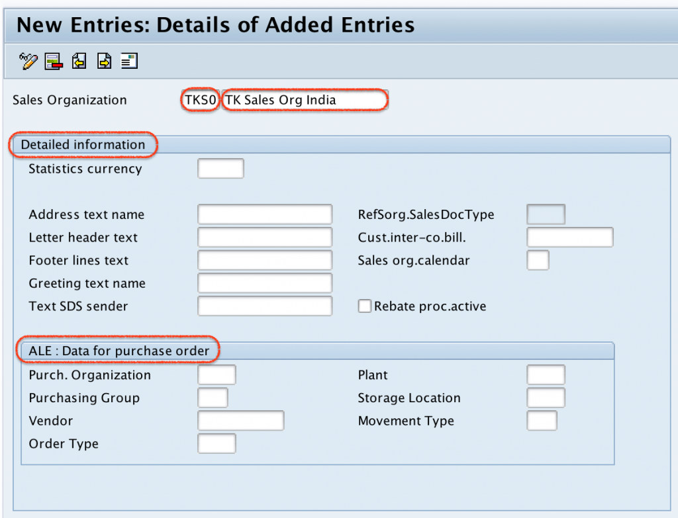
Task: Select the Address text name field
Action: pyautogui.click(x=264, y=214)
